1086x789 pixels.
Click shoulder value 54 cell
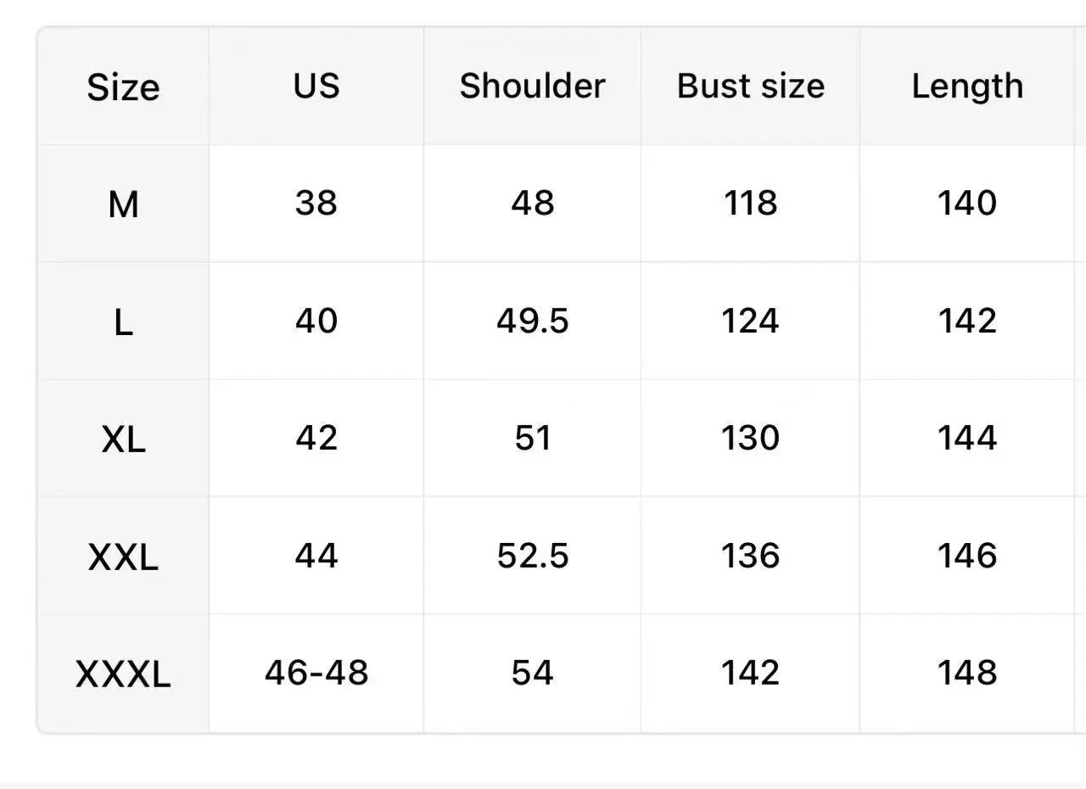[x=532, y=673]
